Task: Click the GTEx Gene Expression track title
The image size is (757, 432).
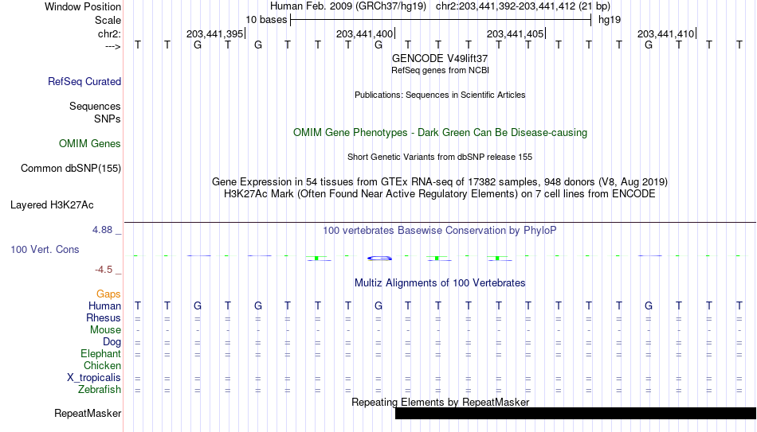Action: coord(440,181)
